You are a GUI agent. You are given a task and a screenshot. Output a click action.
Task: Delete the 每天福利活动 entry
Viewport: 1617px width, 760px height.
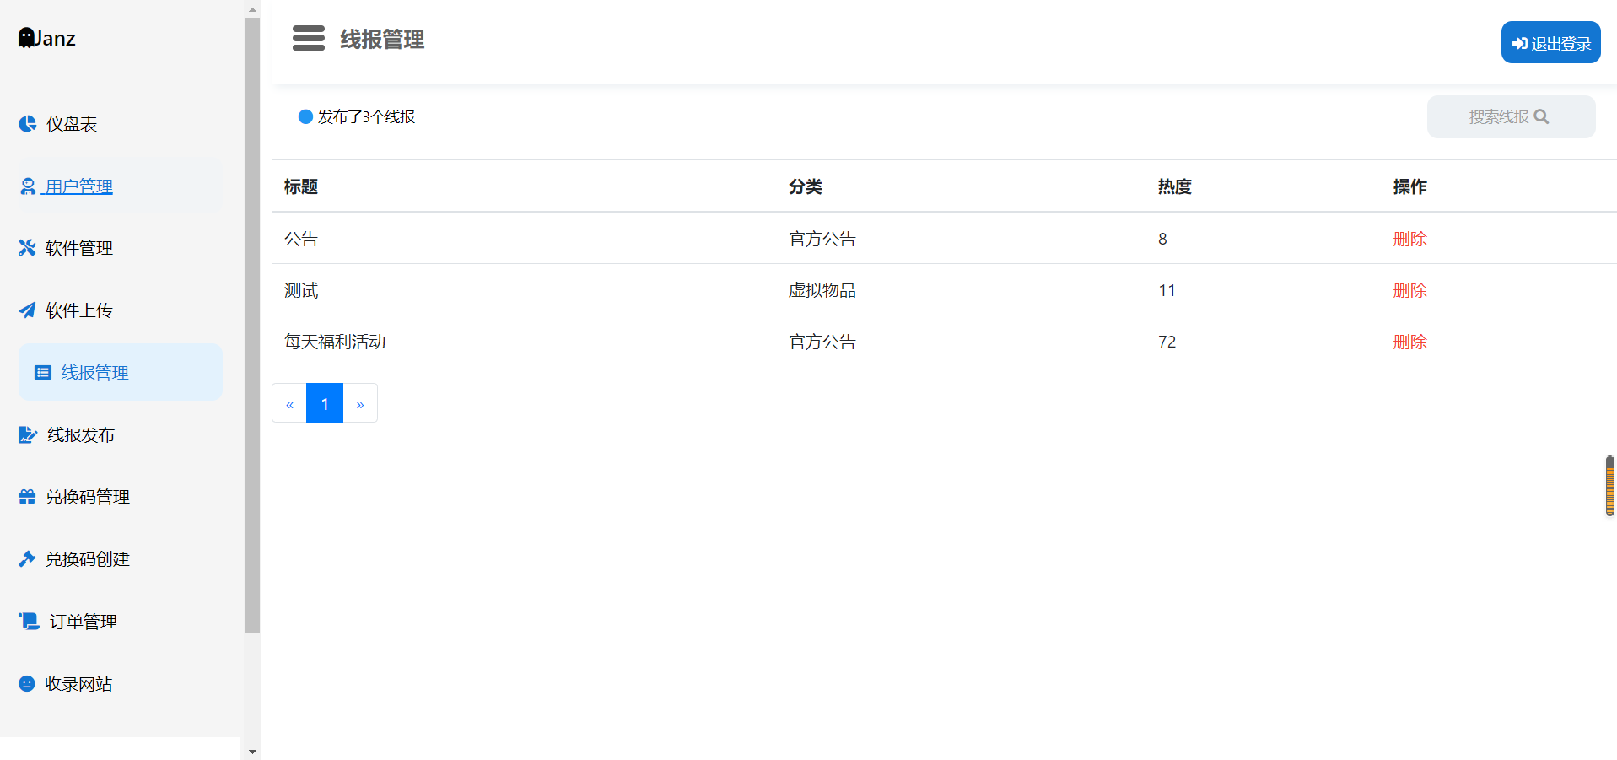1409,342
